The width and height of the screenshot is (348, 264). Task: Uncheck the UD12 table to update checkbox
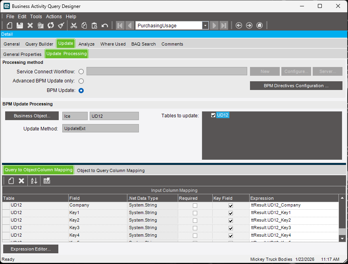(x=213, y=115)
